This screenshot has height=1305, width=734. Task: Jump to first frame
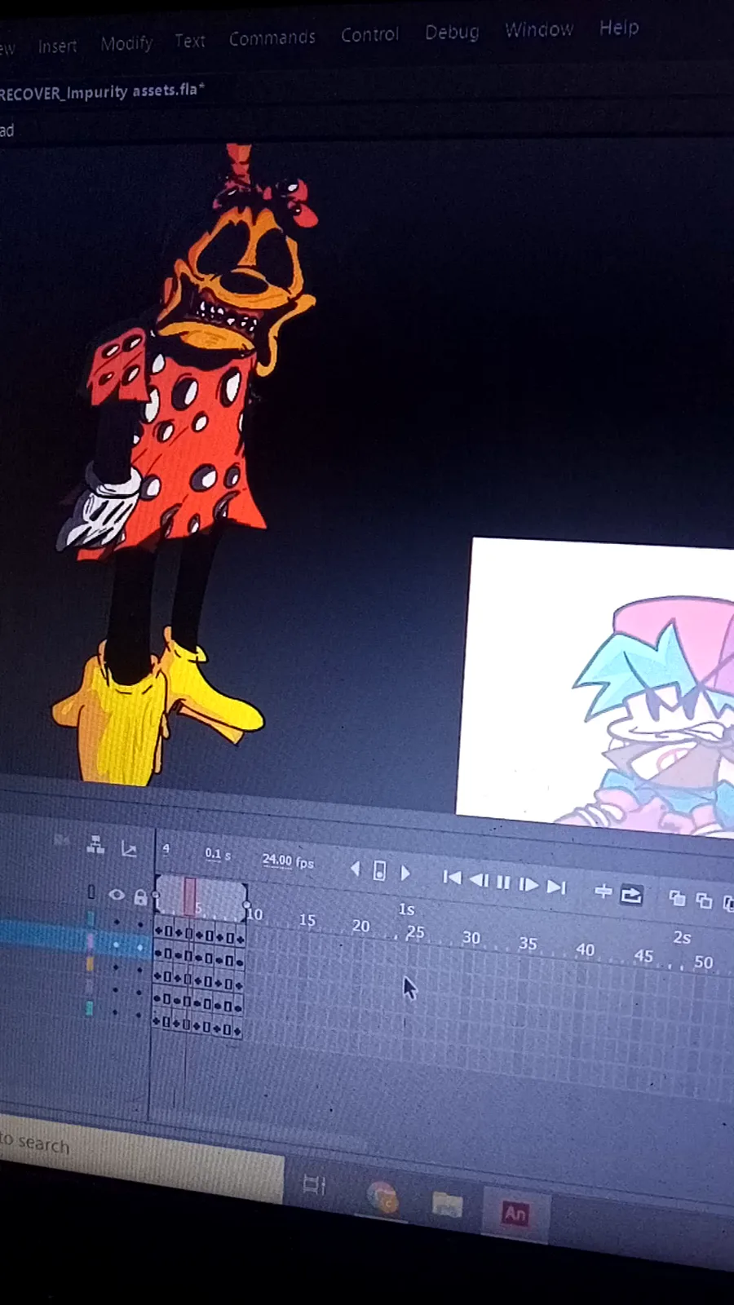pyautogui.click(x=451, y=878)
